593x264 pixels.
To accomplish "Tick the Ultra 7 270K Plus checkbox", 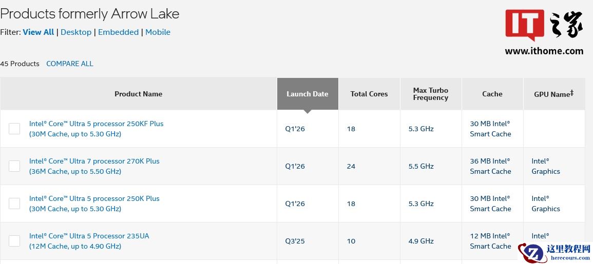I will 14,166.
